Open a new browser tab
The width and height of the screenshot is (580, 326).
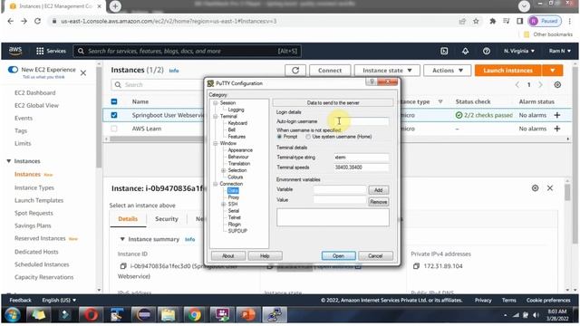point(115,6)
